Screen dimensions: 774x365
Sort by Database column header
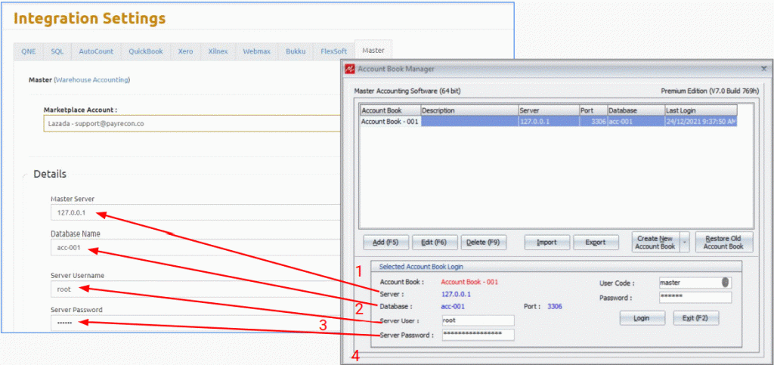636,110
